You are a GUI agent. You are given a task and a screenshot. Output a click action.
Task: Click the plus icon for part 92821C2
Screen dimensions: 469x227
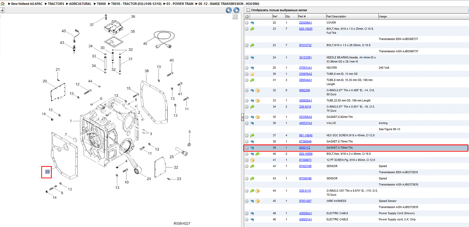tap(247, 148)
